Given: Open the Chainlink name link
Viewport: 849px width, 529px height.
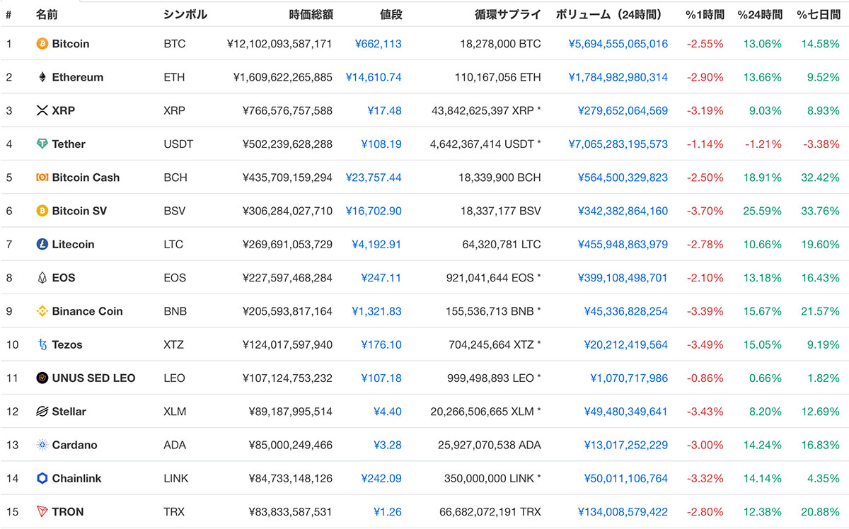Looking at the screenshot, I should pyautogui.click(x=76, y=478).
